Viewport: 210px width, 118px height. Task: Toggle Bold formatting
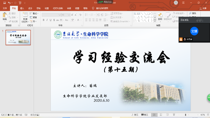click(44, 20)
